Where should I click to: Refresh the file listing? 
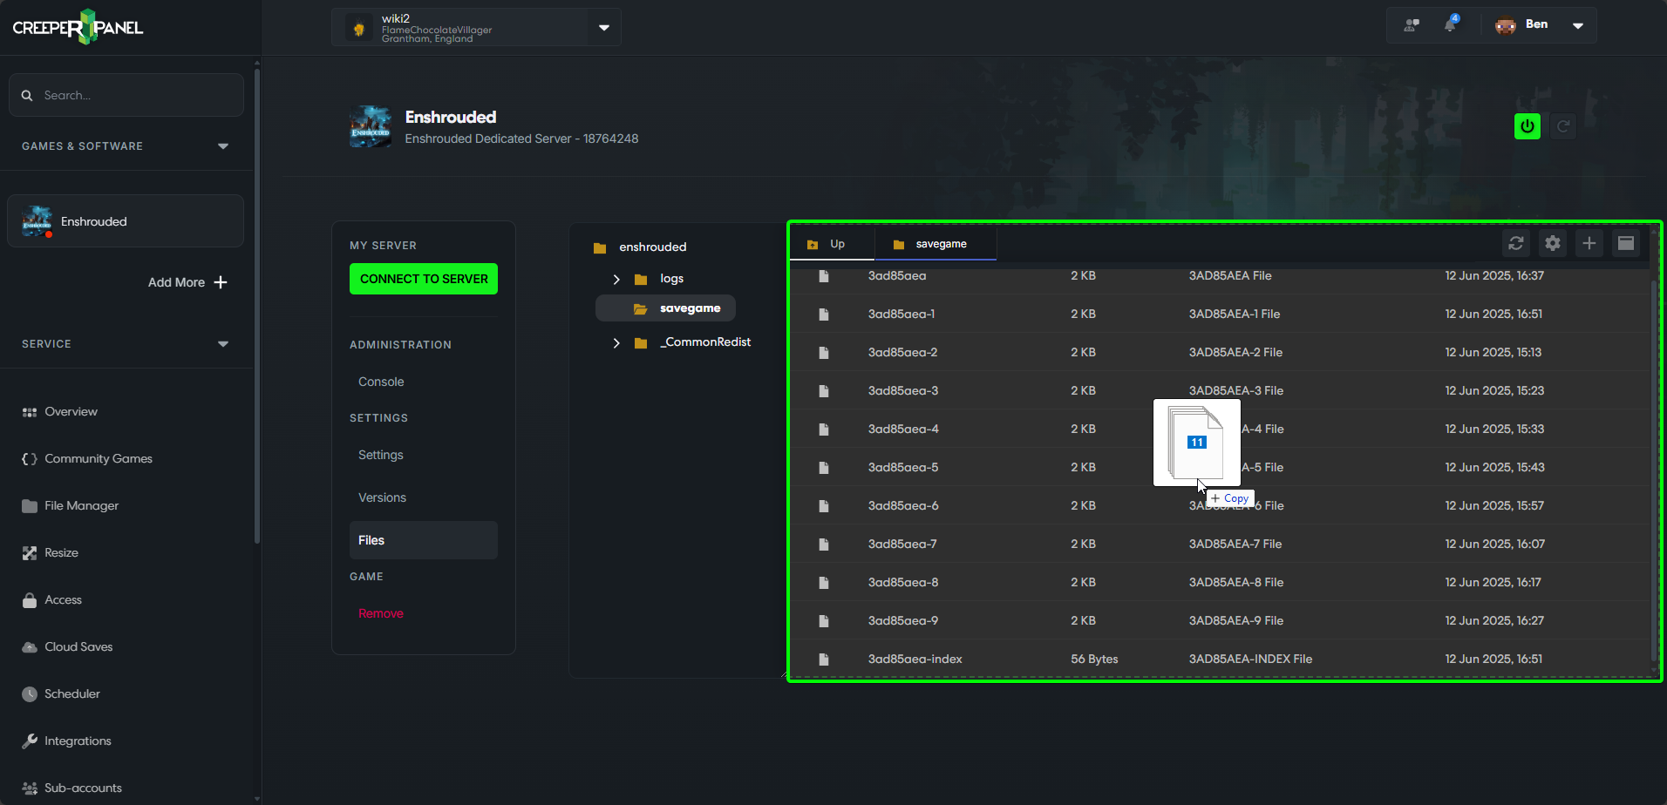[x=1516, y=243]
